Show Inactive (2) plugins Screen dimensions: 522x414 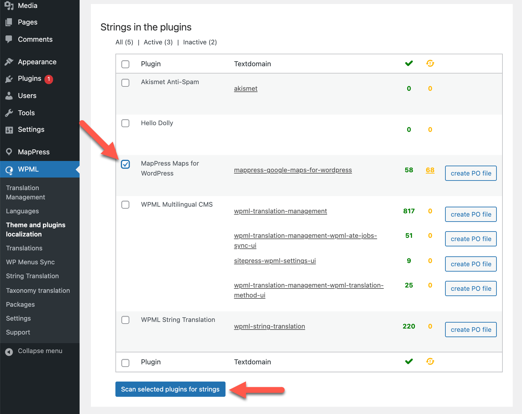(x=200, y=42)
